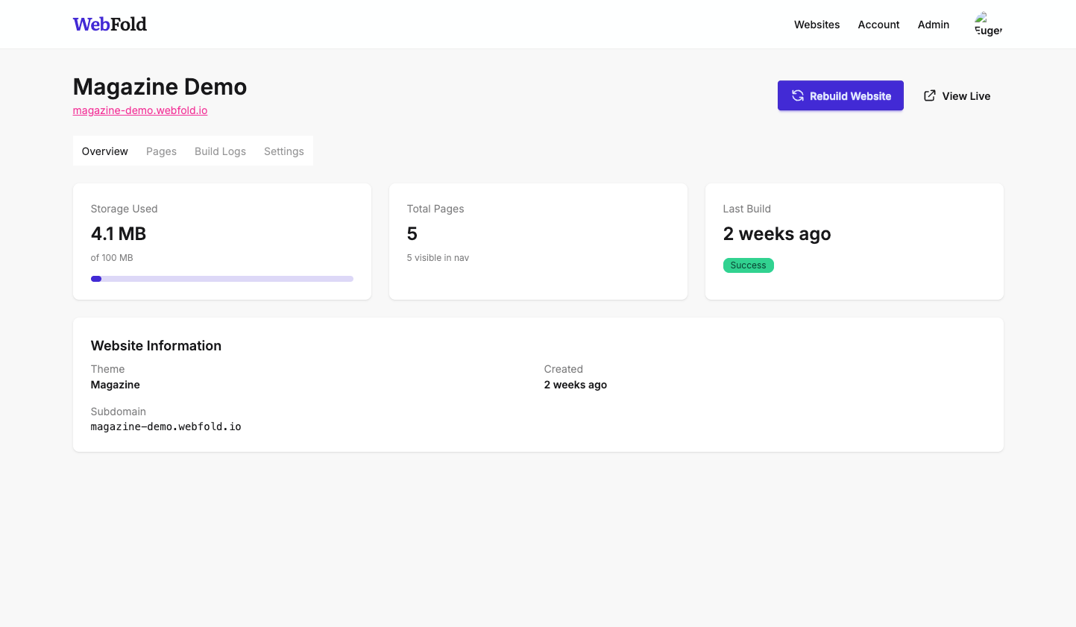Click the 4.1 MB storage value
The width and height of the screenshot is (1076, 627).
(119, 233)
